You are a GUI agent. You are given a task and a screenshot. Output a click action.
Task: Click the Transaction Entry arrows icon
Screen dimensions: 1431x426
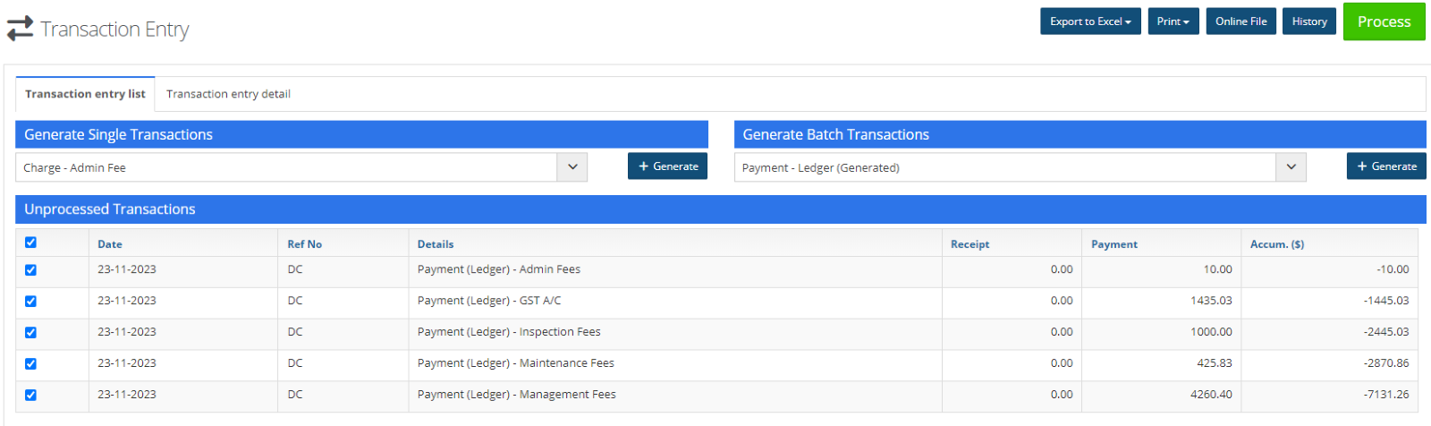[20, 29]
